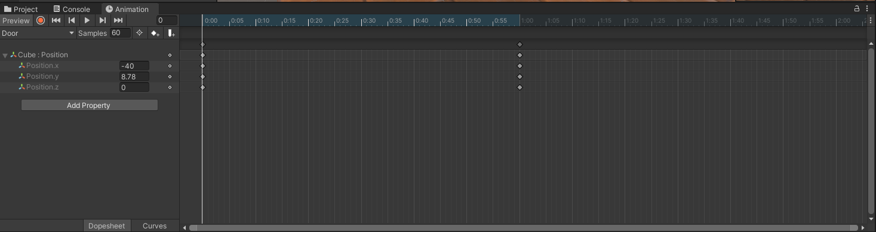Go to the first keyframe of clip
Viewport: 876px width, 232px height.
coord(56,20)
